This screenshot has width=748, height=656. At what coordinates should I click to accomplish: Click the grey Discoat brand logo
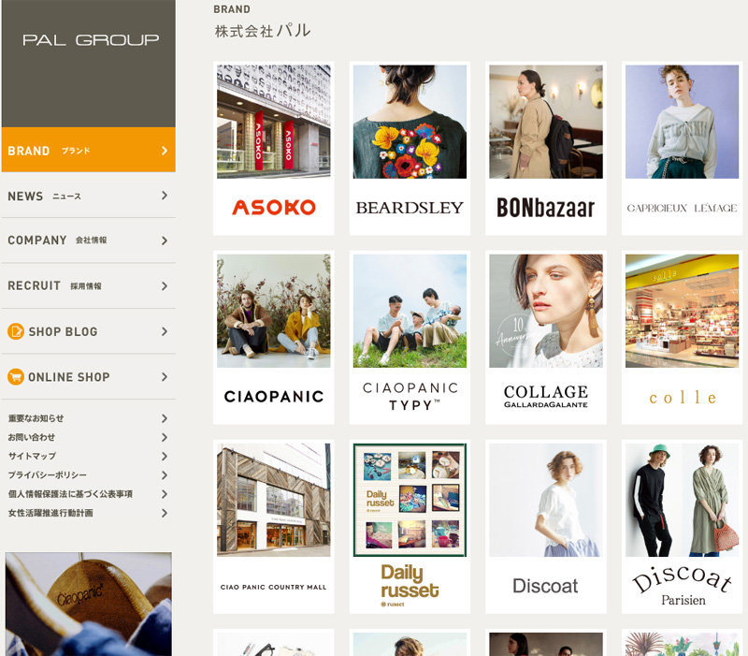(545, 586)
